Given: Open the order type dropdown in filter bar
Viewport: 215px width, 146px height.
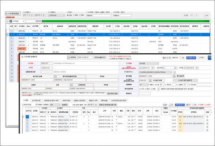Looking at the screenshot, I should [56, 15].
